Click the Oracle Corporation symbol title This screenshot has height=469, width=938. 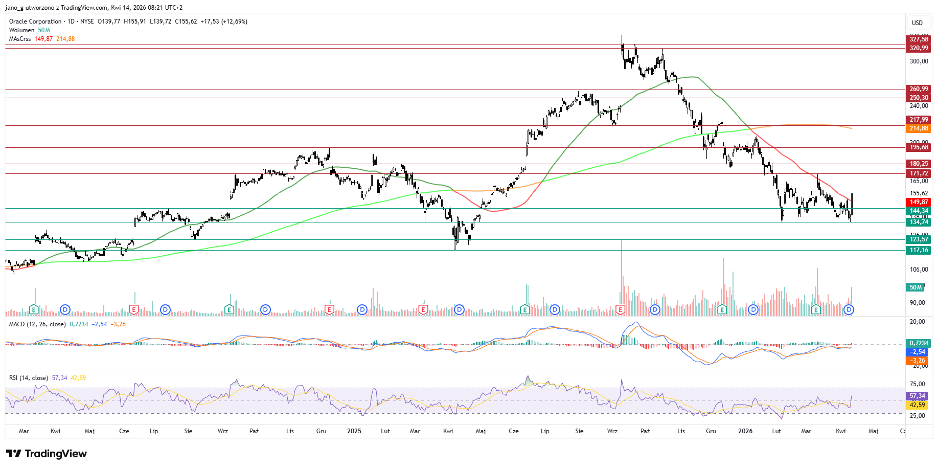(x=35, y=21)
